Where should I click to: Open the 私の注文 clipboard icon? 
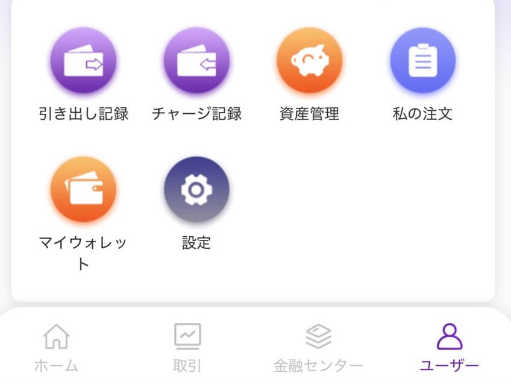pyautogui.click(x=422, y=60)
